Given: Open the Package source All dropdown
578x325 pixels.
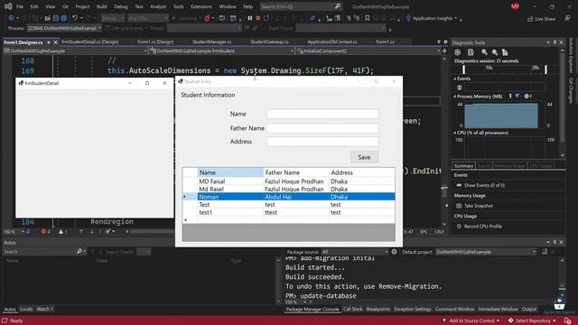Looking at the screenshot, I should point(355,252).
